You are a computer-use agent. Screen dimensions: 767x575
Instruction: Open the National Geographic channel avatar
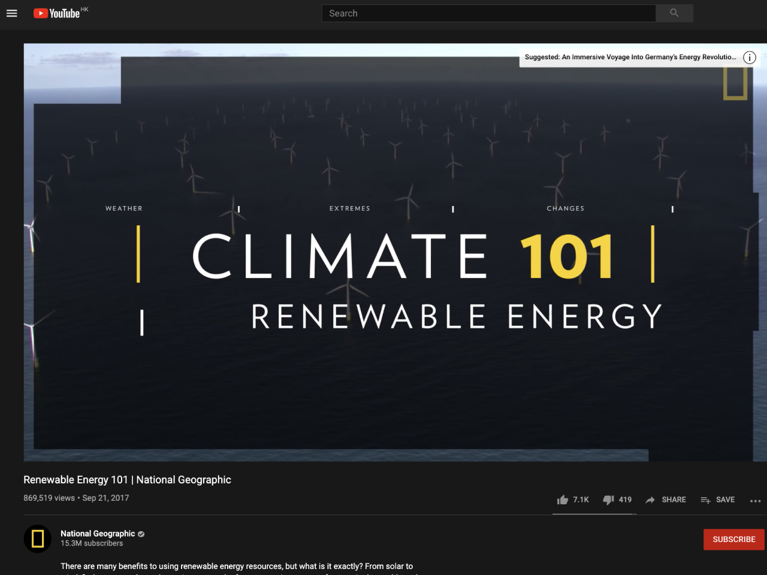(38, 538)
